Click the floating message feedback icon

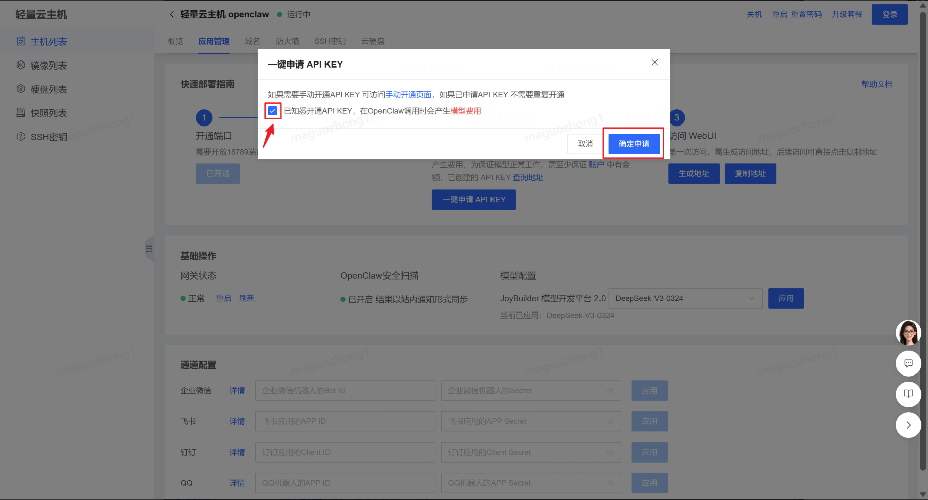[908, 363]
